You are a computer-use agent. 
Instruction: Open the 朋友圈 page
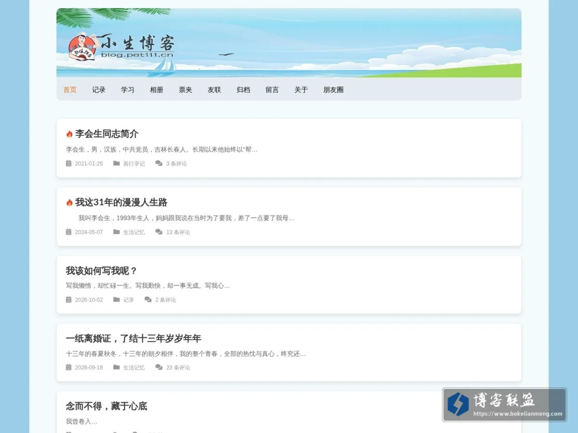pyautogui.click(x=333, y=89)
